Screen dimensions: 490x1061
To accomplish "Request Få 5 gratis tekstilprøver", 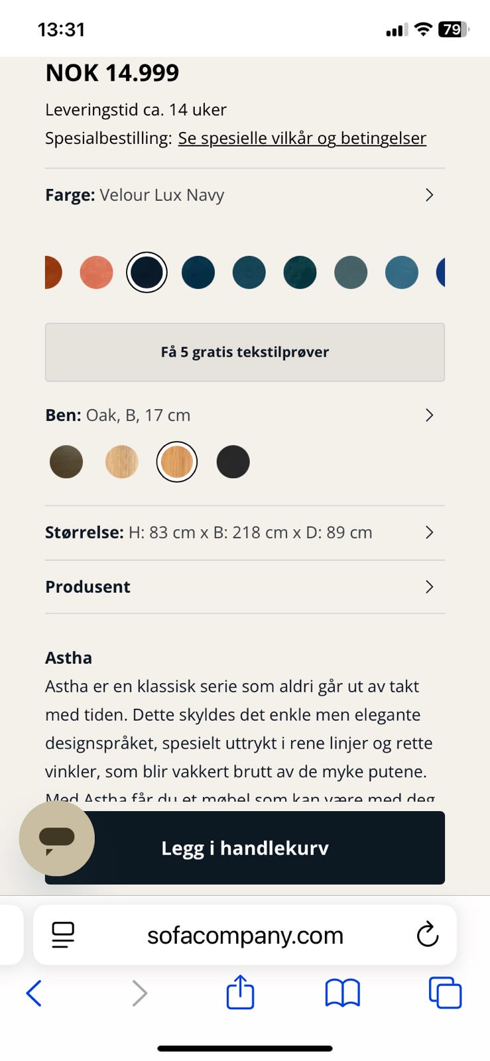I will coord(245,352).
